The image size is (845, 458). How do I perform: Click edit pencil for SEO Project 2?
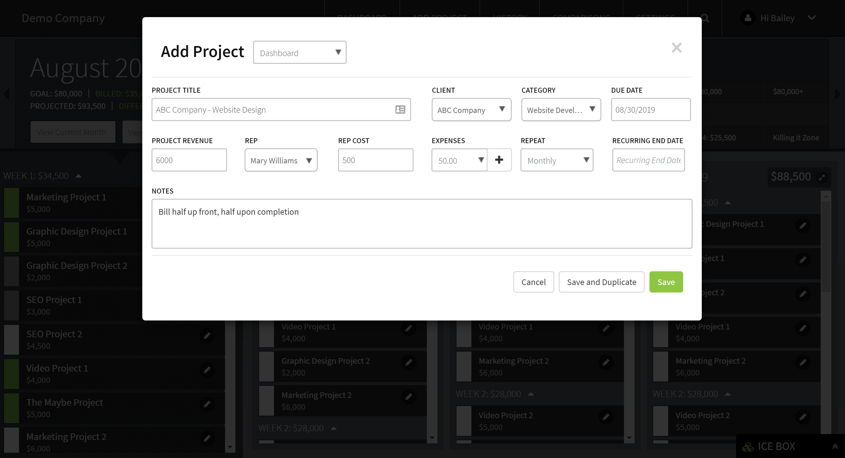tap(207, 335)
